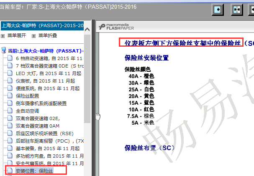Open root node 当前:上海大众-帕萨特 (PASSAT)
Viewport: 254px width, 176px height.
[46, 51]
